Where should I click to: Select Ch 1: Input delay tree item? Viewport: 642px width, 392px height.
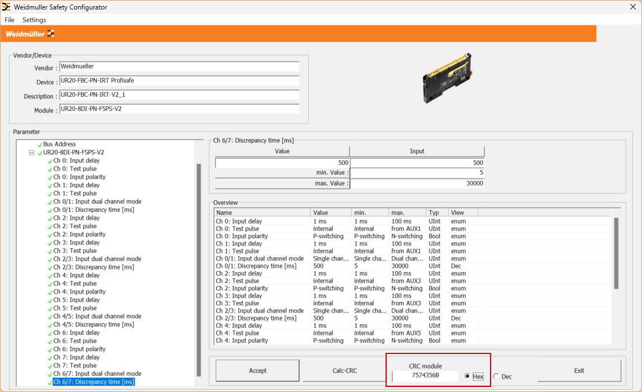[77, 185]
